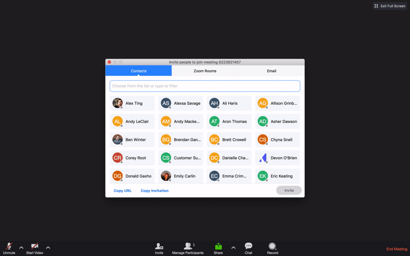Viewport: 410px width, 256px height.
Task: Click the gray Invite button in the dialog
Action: click(289, 190)
